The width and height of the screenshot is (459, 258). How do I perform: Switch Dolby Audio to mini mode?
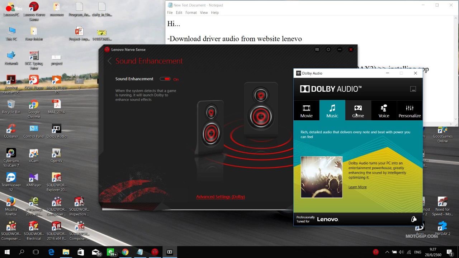(413, 89)
